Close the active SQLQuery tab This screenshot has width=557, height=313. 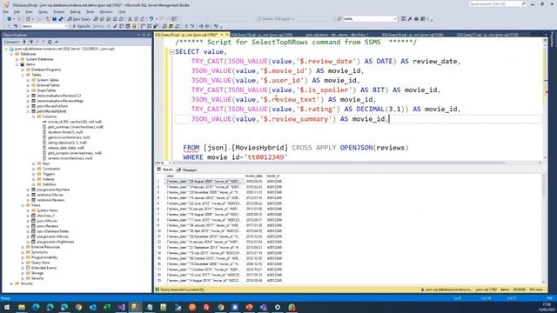point(227,35)
